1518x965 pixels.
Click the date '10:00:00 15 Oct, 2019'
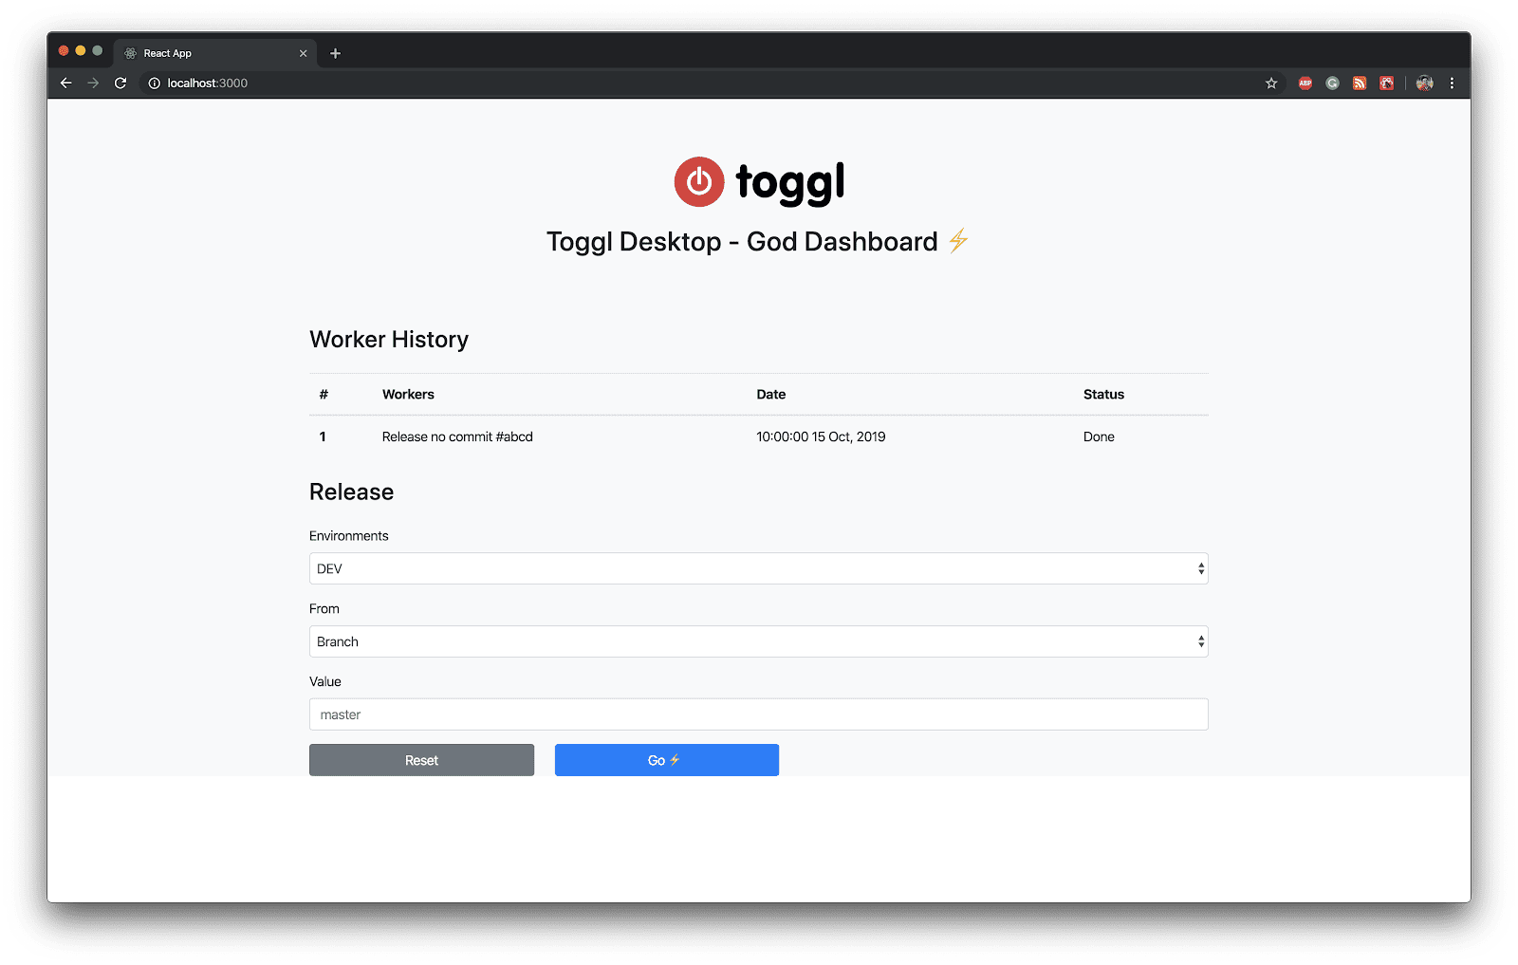821,437
